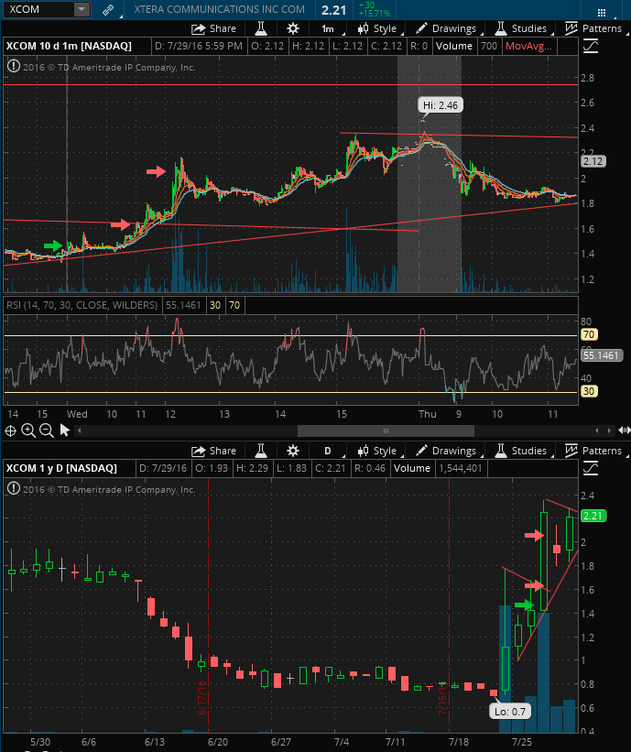
Task: Click the info icon on the upper chart
Action: pyautogui.click(x=14, y=66)
